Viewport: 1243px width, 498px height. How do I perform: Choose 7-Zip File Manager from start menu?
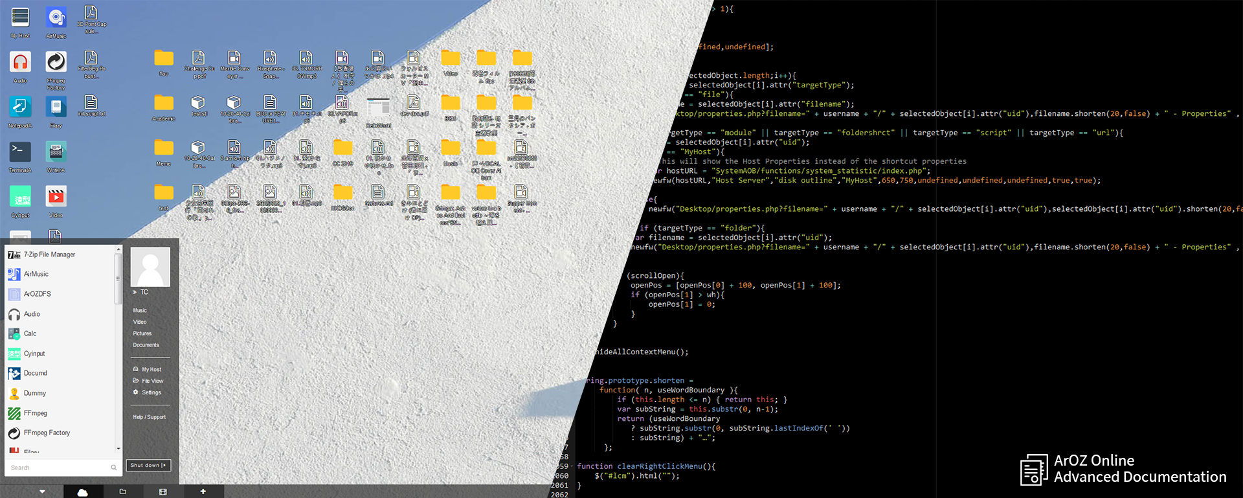tap(49, 255)
